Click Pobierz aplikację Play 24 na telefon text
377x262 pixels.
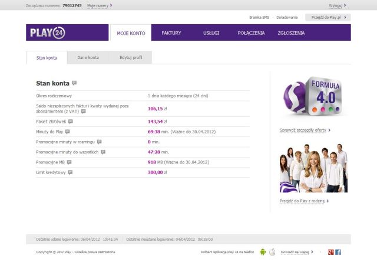click(x=227, y=252)
